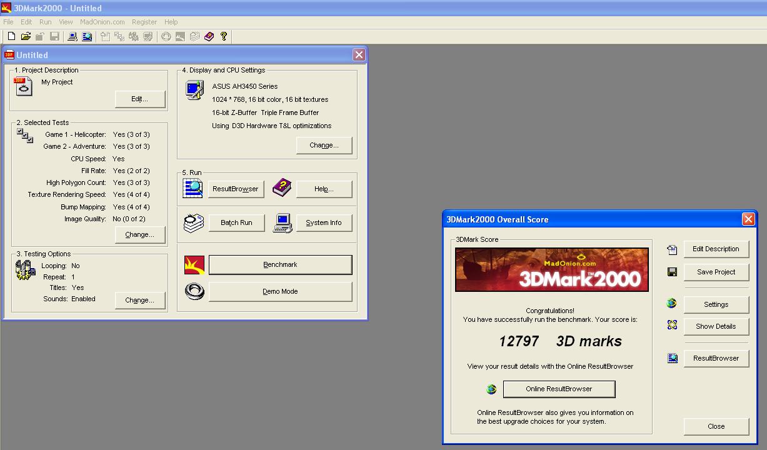
Task: Open the View menu
Action: [66, 22]
